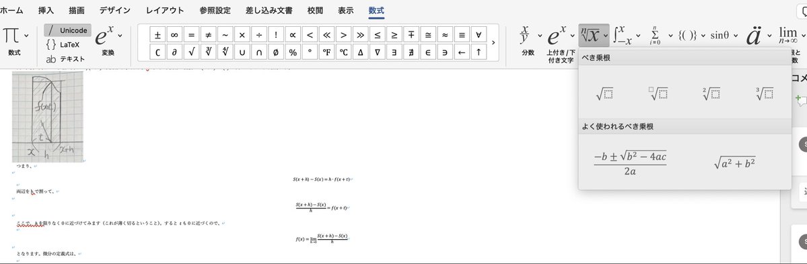Insert the up arrow symbol
The image size is (807, 264).
pyautogui.click(x=479, y=52)
